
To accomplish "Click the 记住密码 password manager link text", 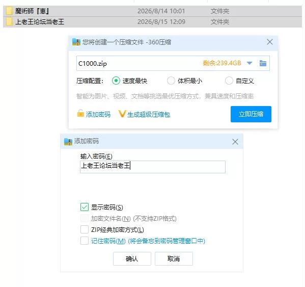I will coord(148,241).
